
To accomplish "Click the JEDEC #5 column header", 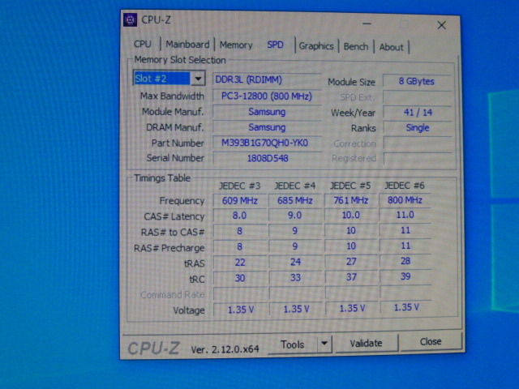I will click(350, 186).
